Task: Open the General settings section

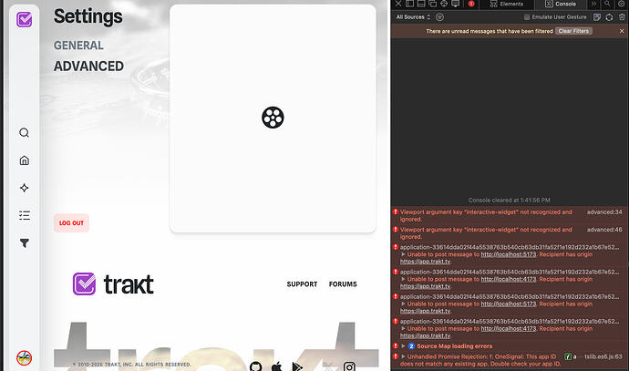Action: 78,46
